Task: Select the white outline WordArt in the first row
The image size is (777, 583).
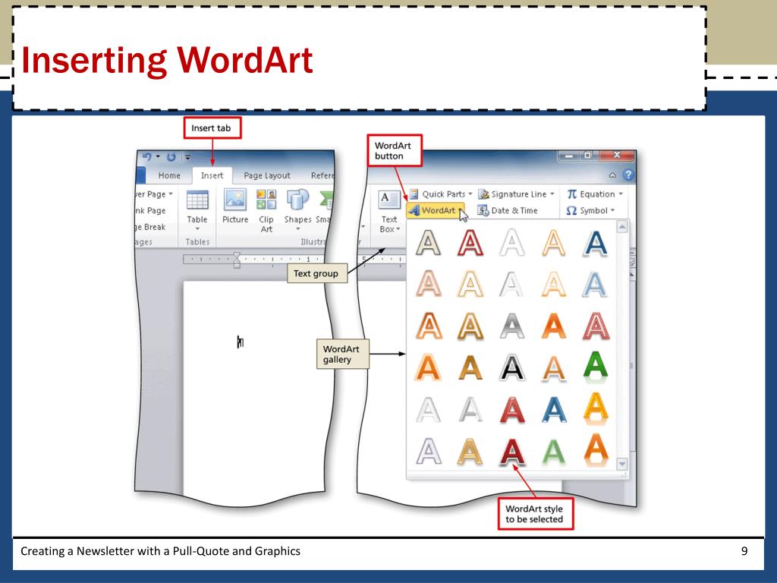Action: tap(512, 243)
